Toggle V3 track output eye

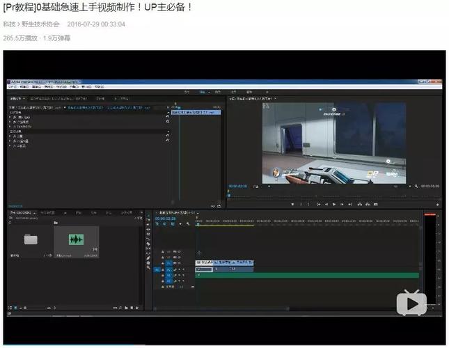(x=180, y=252)
